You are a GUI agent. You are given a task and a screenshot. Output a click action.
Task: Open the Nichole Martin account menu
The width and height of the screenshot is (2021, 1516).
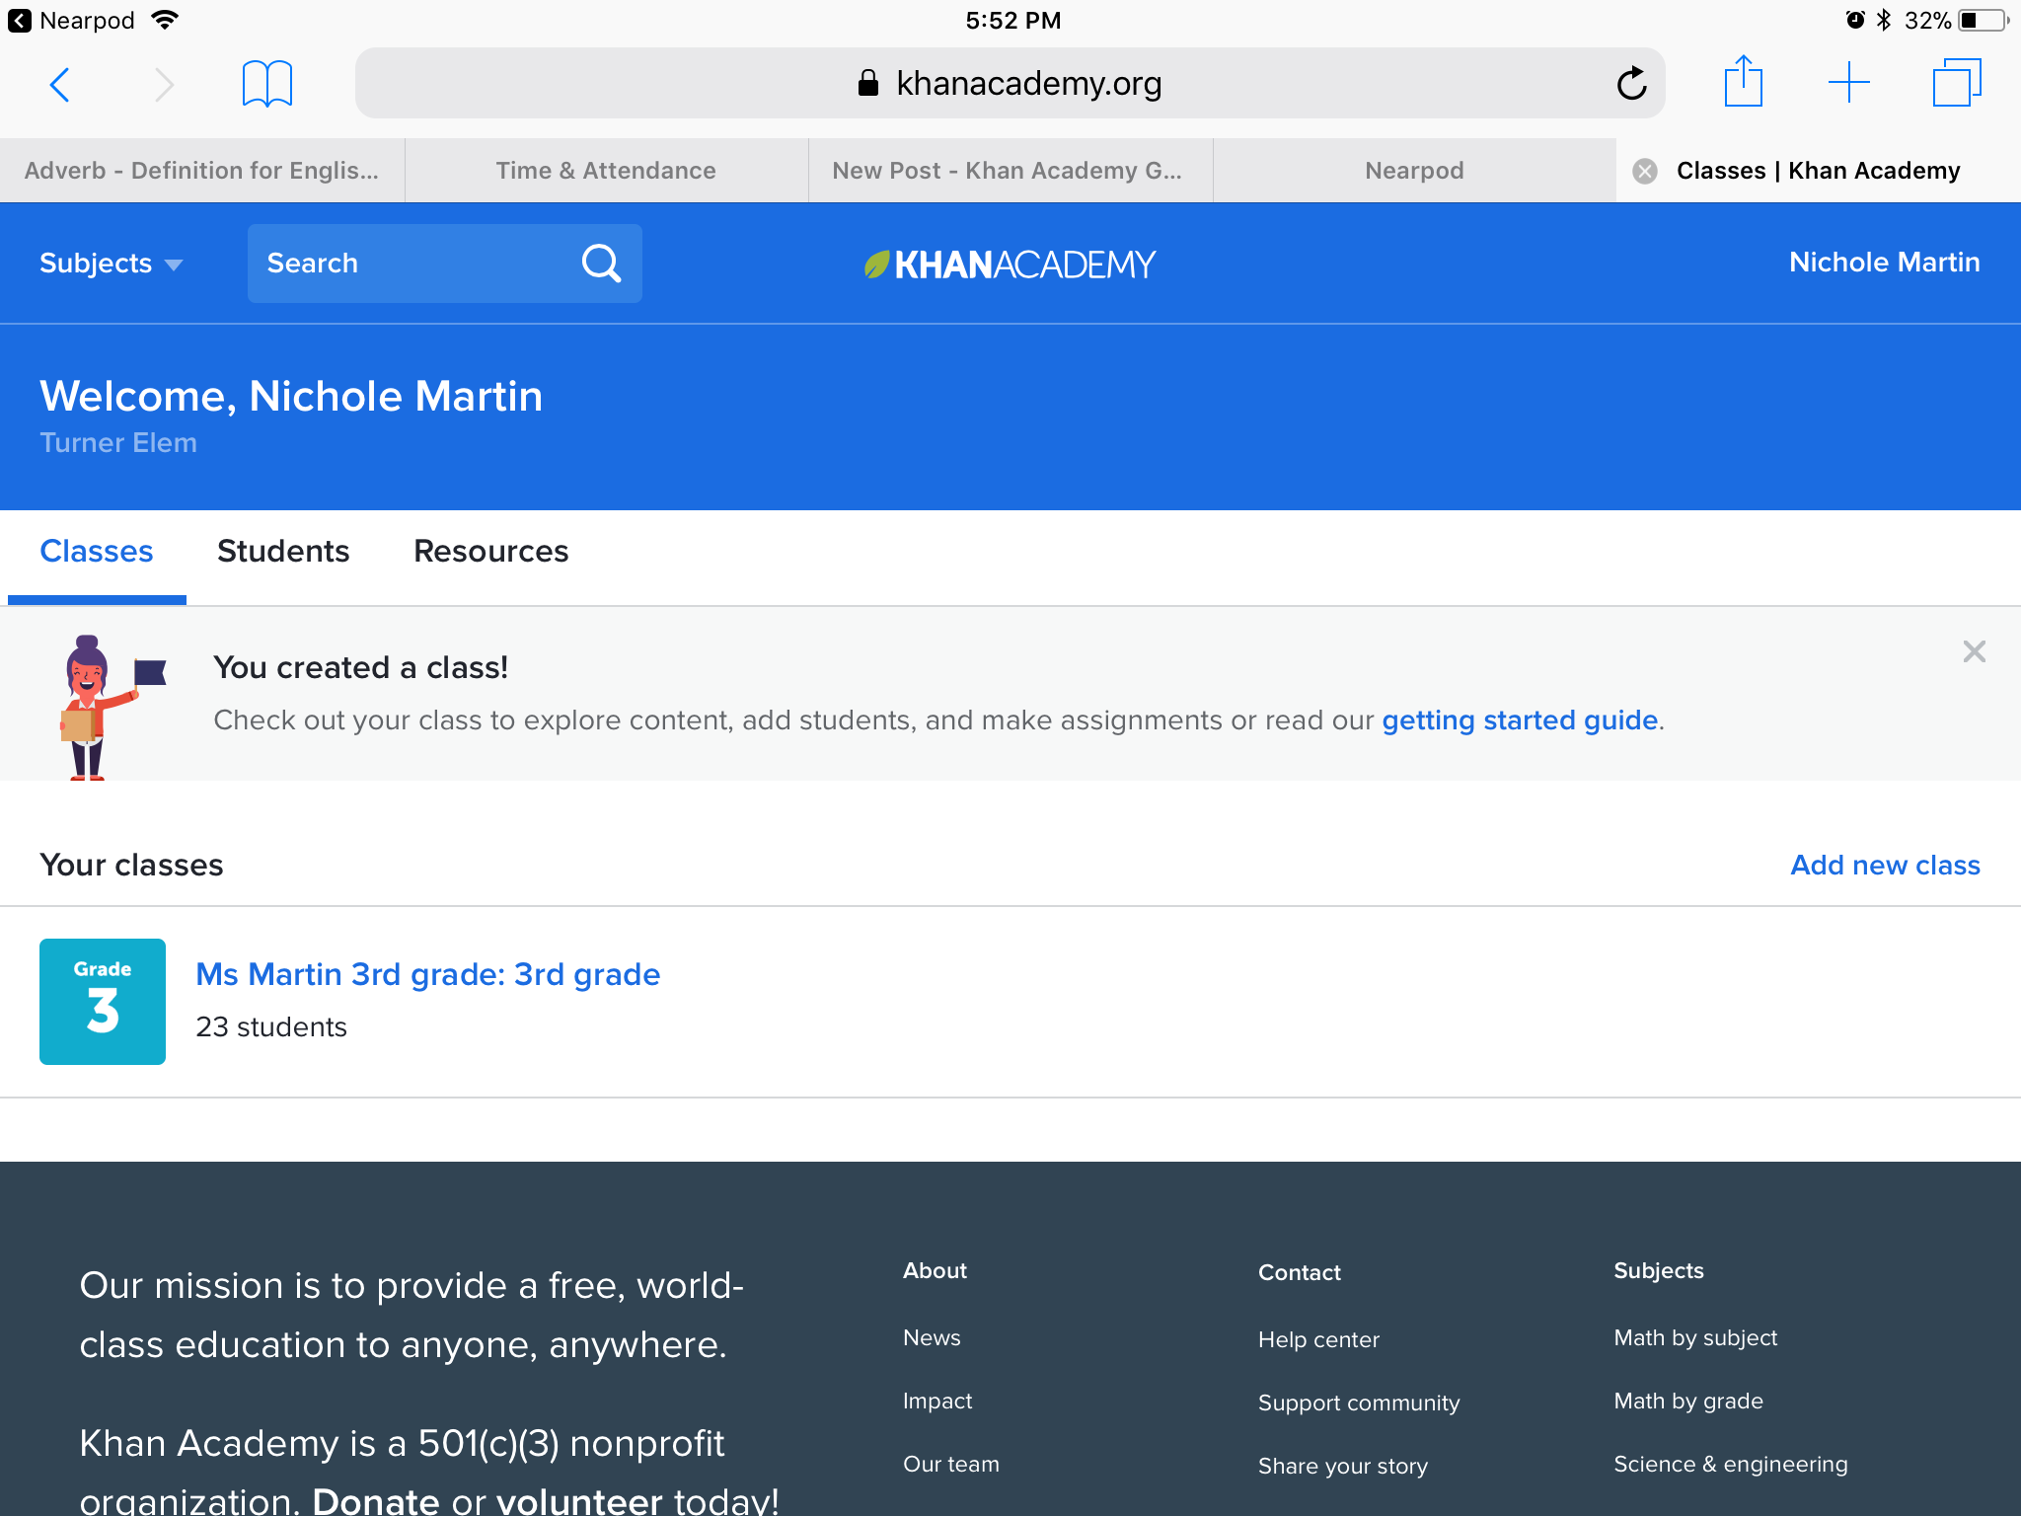click(1884, 263)
